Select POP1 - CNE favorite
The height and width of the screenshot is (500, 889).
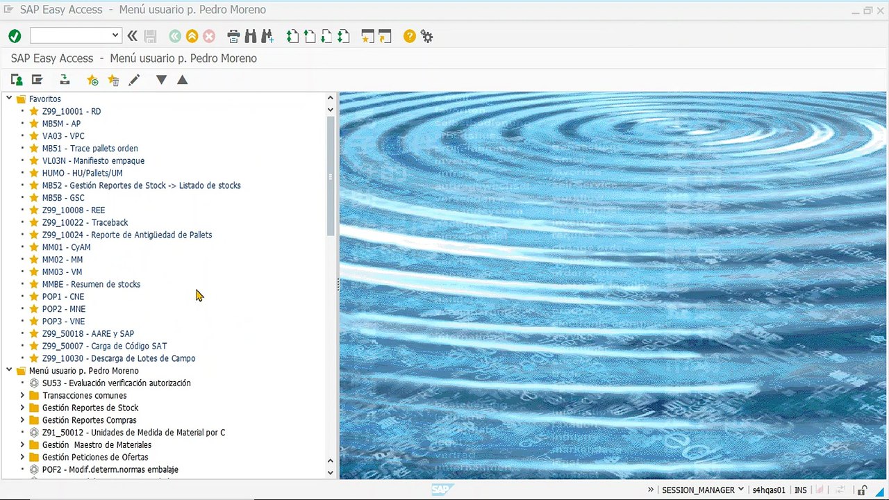point(63,297)
